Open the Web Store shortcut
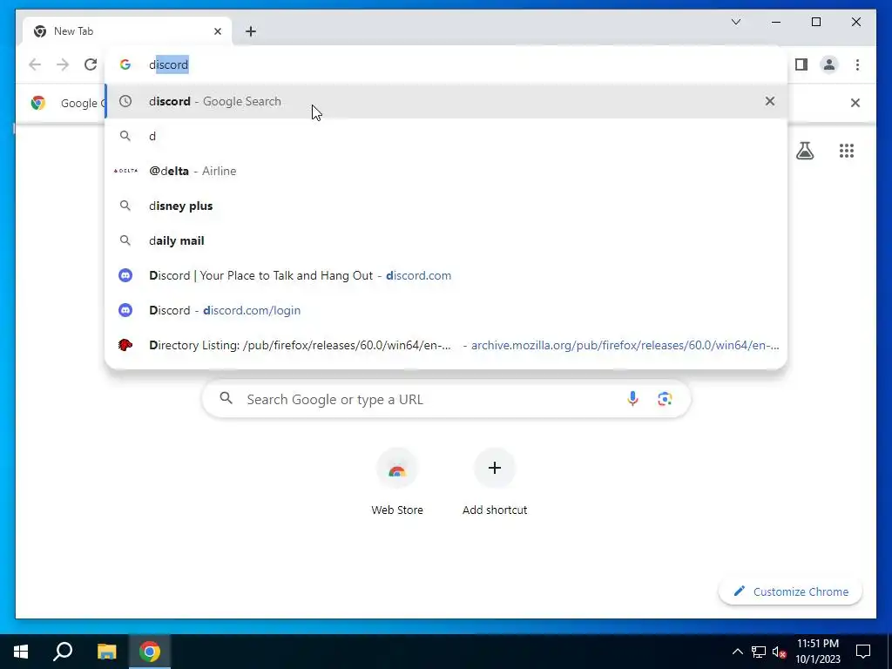 pos(397,483)
